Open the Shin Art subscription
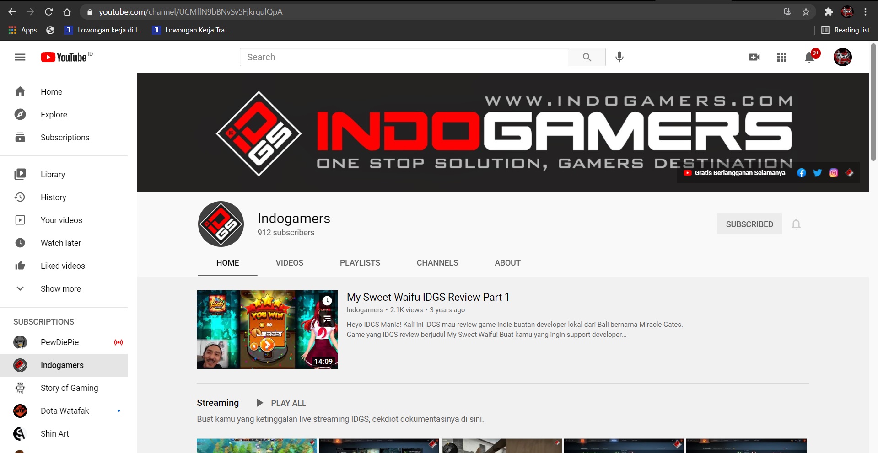The width and height of the screenshot is (878, 453). 64,433
